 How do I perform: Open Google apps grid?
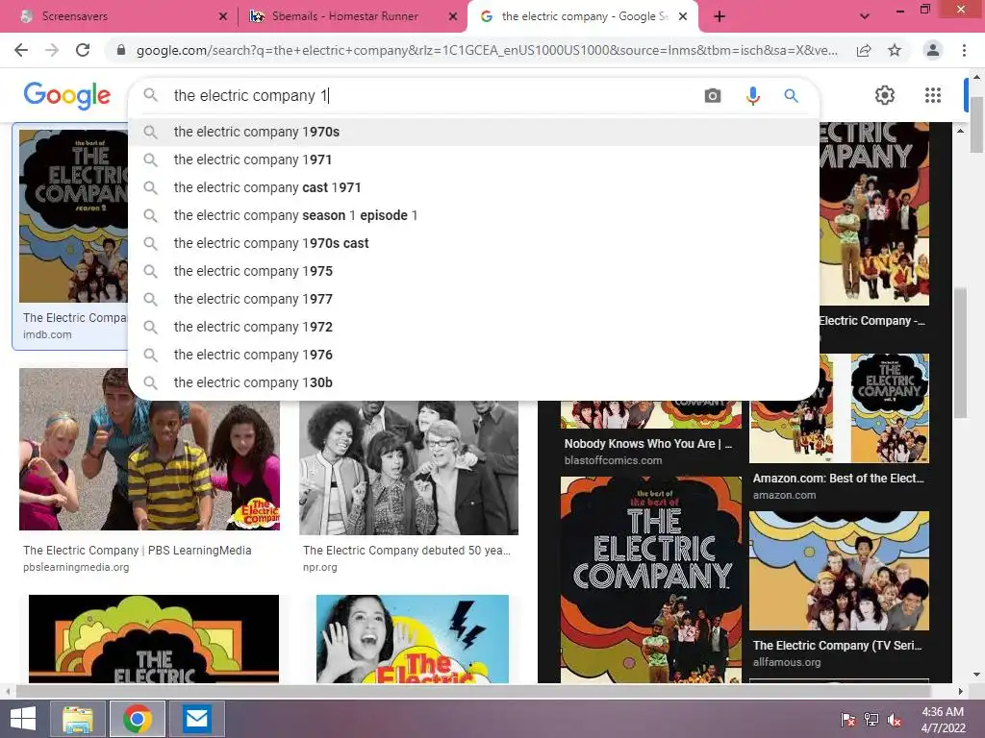coord(933,95)
